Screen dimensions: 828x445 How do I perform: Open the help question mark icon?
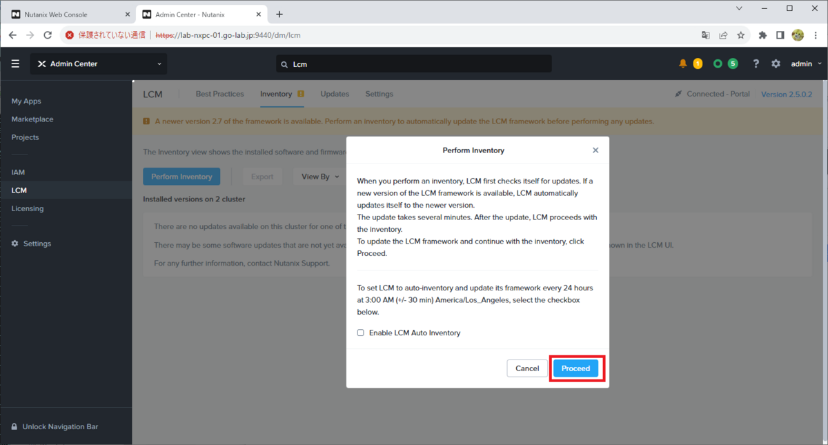[x=756, y=63]
